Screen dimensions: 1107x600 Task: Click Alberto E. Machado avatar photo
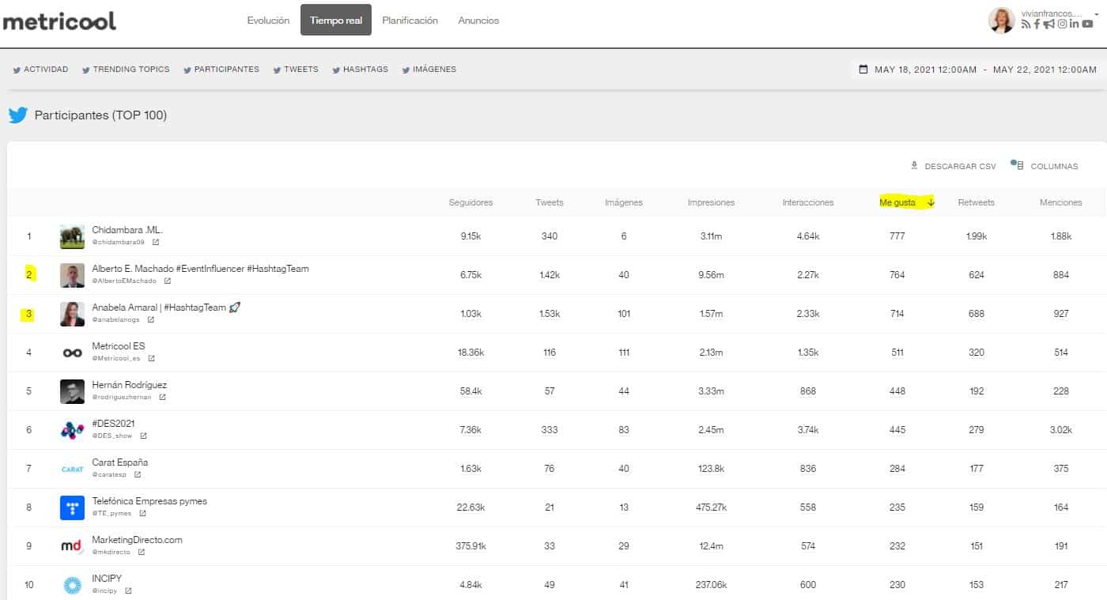[x=72, y=275]
